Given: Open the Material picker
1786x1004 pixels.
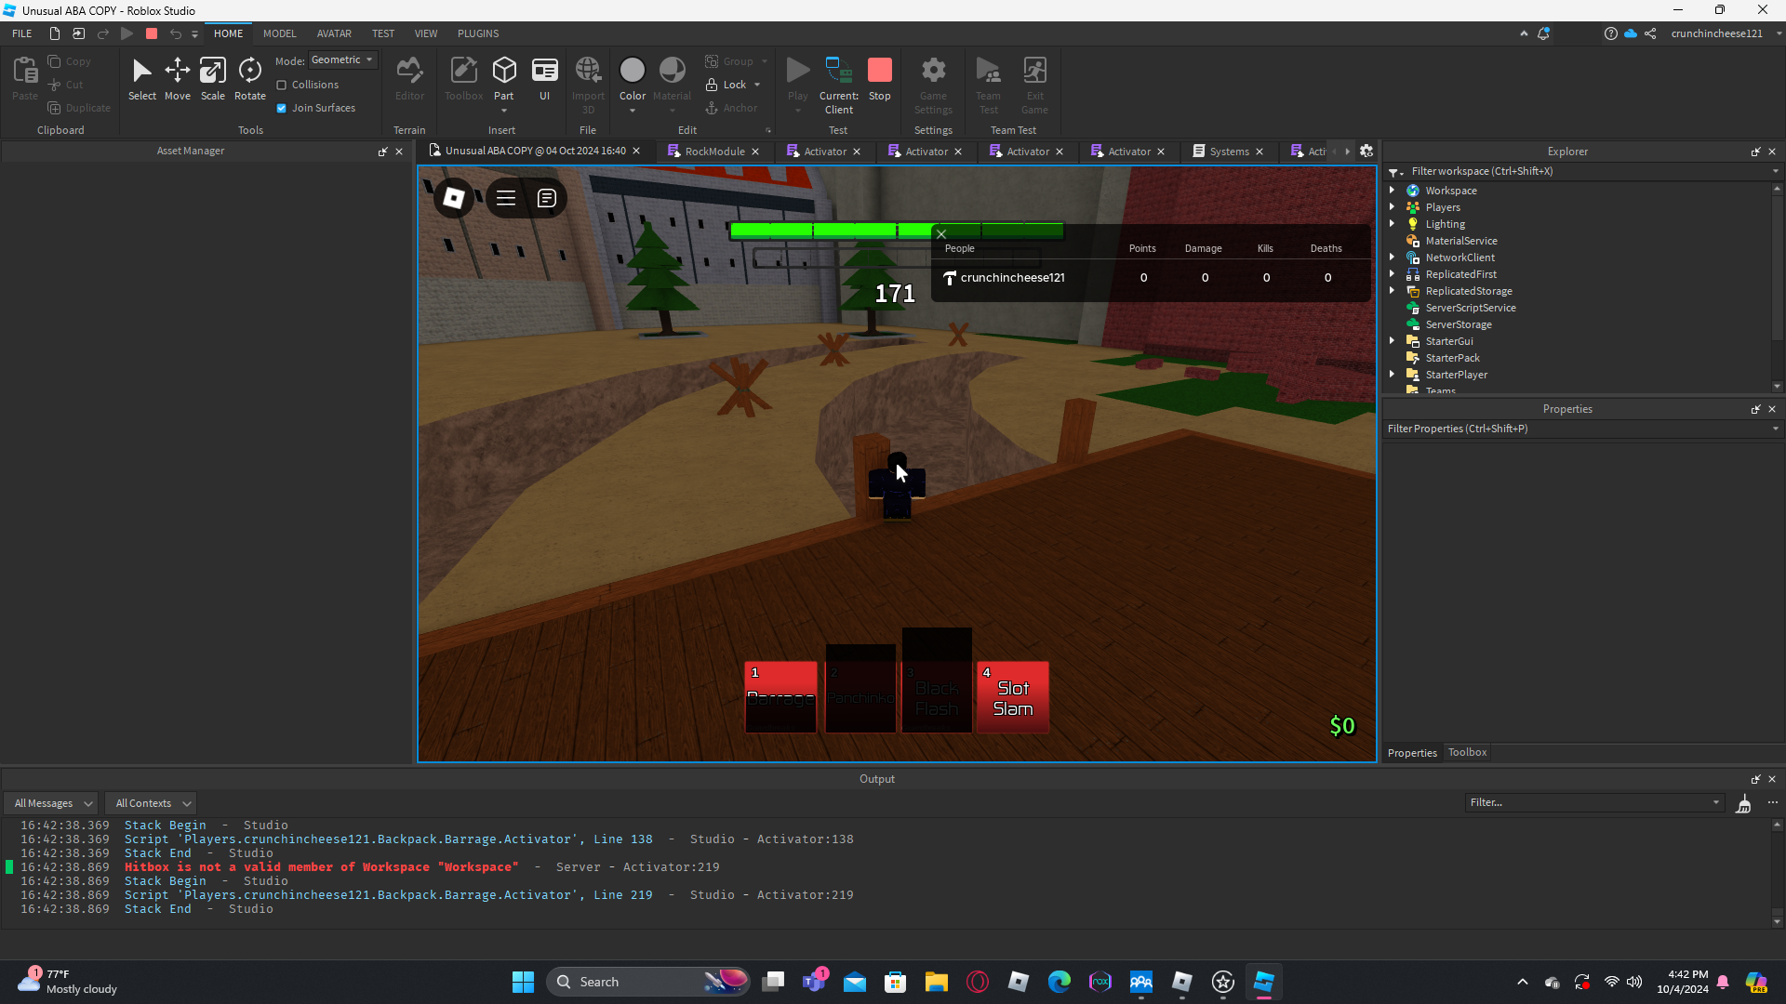Looking at the screenshot, I should point(672,79).
